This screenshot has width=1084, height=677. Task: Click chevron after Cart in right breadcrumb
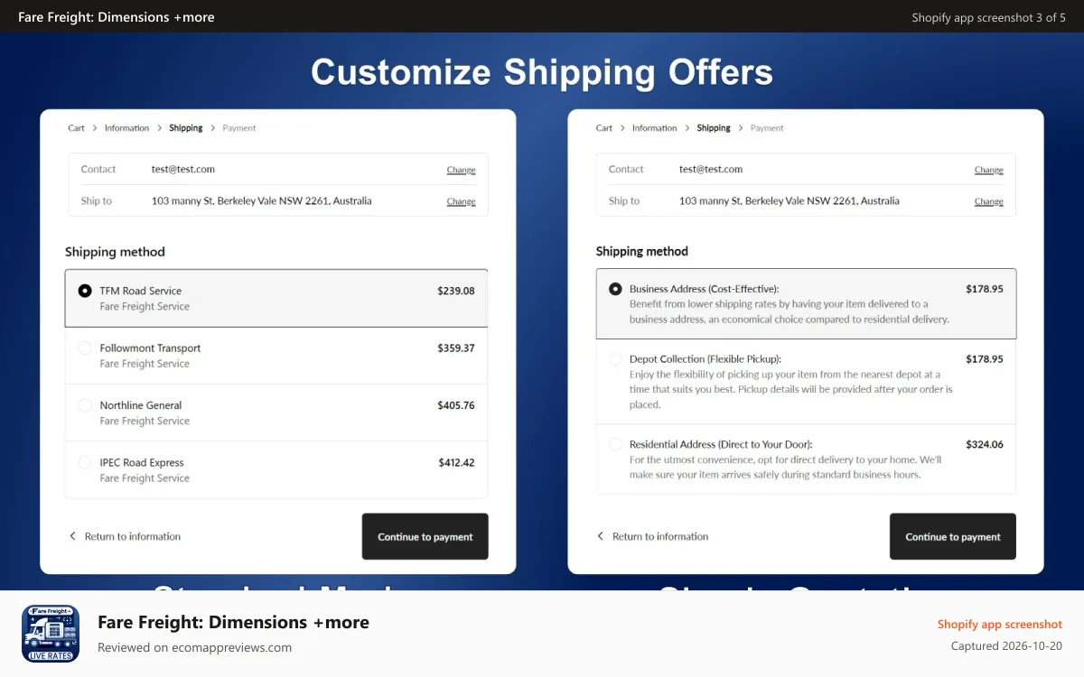coord(622,128)
